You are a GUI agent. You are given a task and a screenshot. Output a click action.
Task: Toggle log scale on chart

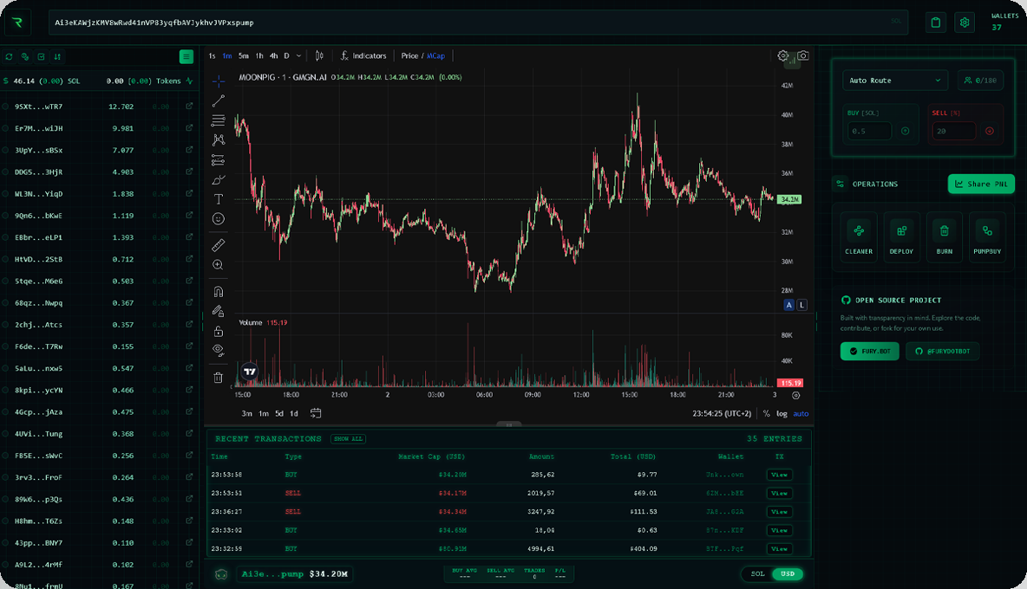coord(782,413)
